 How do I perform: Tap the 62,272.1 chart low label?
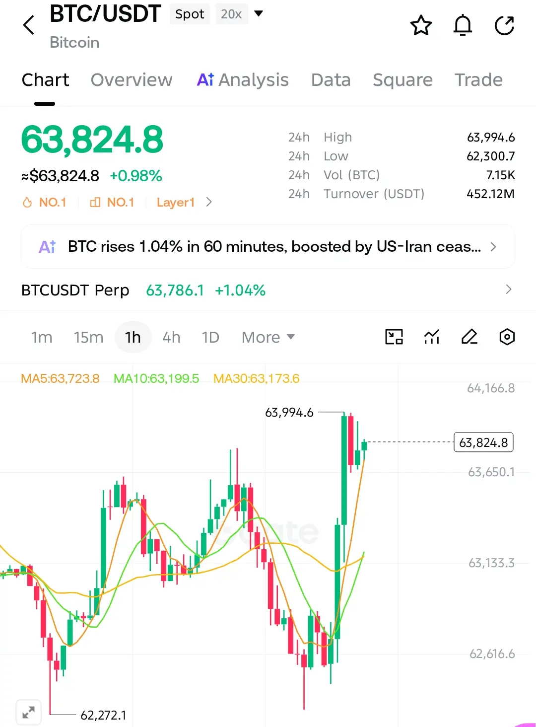[x=103, y=715]
